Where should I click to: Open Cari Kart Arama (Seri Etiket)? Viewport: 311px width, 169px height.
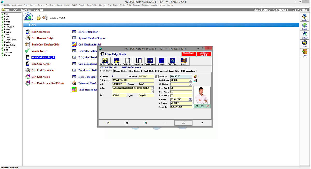tap(48, 83)
